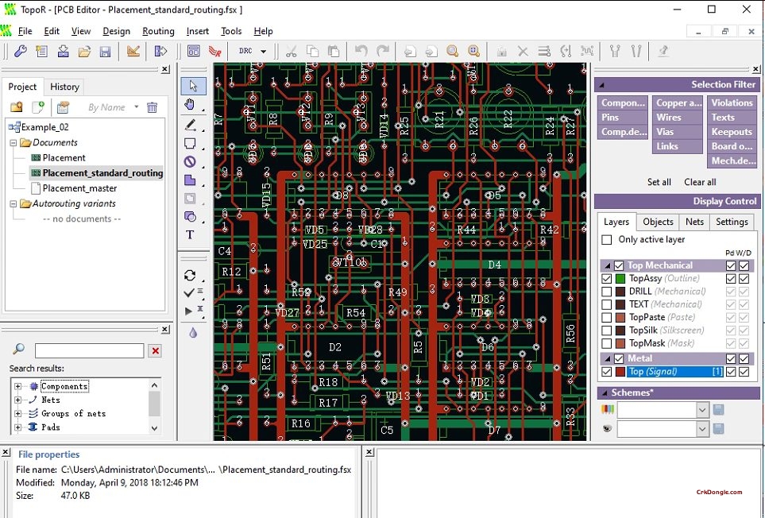Toggle the Vias selection filter button
The width and height of the screenshot is (765, 518).
(x=678, y=132)
